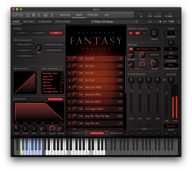Toggle the Release Trails switch
Image resolution: width=192 pixels, height=171 pixels.
click(55, 99)
